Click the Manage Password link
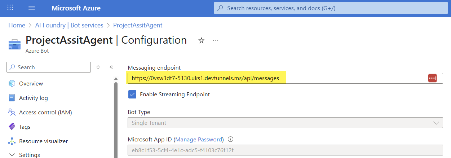 coord(199,139)
